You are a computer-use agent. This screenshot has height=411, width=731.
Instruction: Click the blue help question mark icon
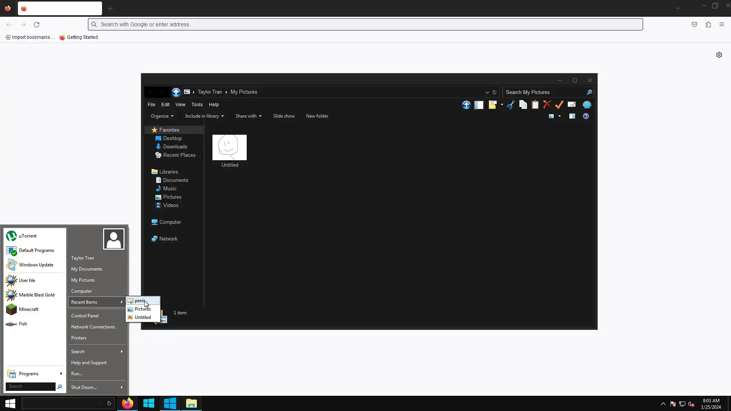pos(586,116)
